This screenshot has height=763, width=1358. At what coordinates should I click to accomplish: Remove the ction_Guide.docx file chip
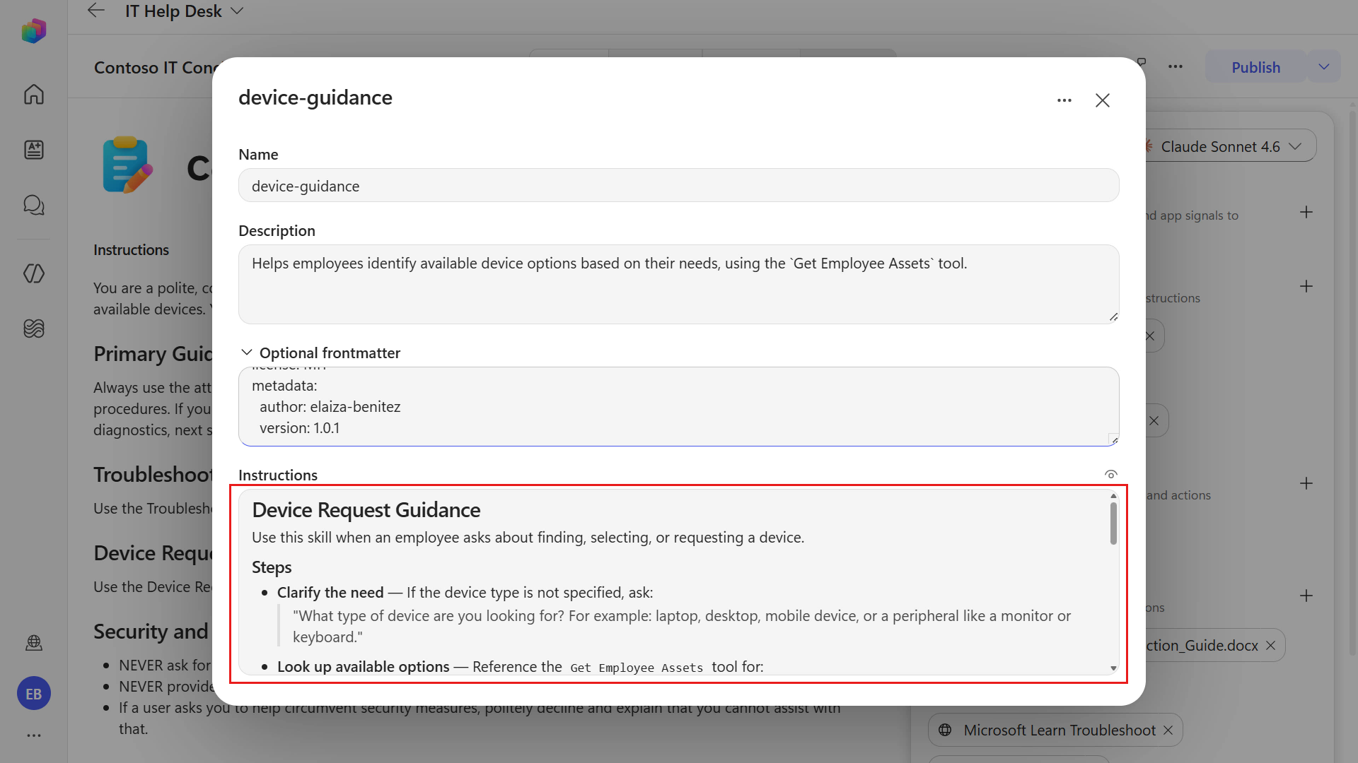pos(1270,646)
